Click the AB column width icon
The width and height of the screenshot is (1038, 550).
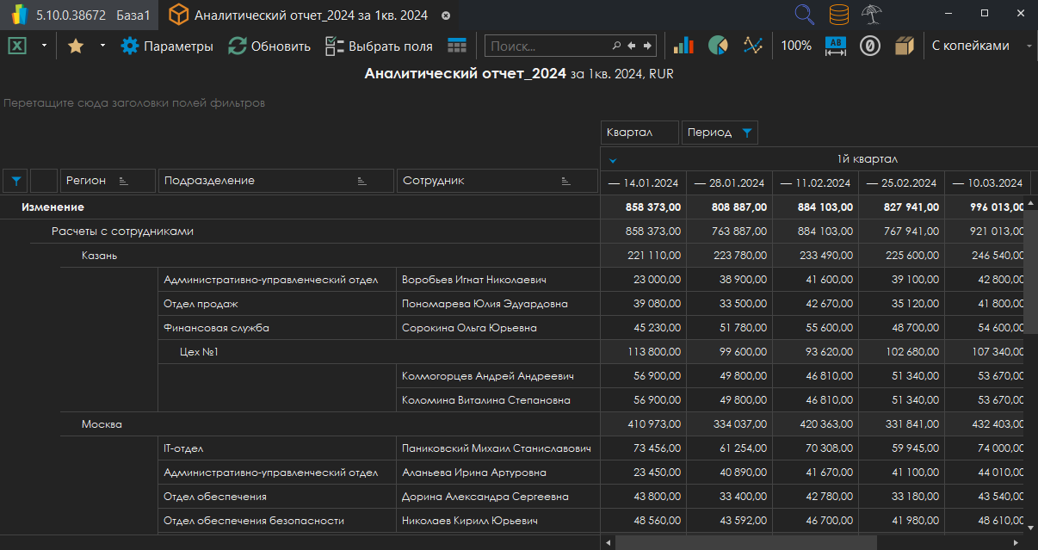coord(835,46)
